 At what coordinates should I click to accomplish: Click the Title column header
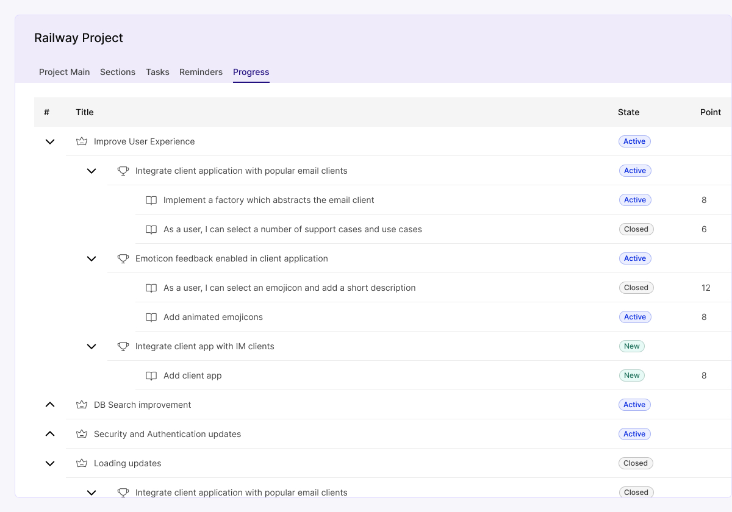[x=85, y=112]
